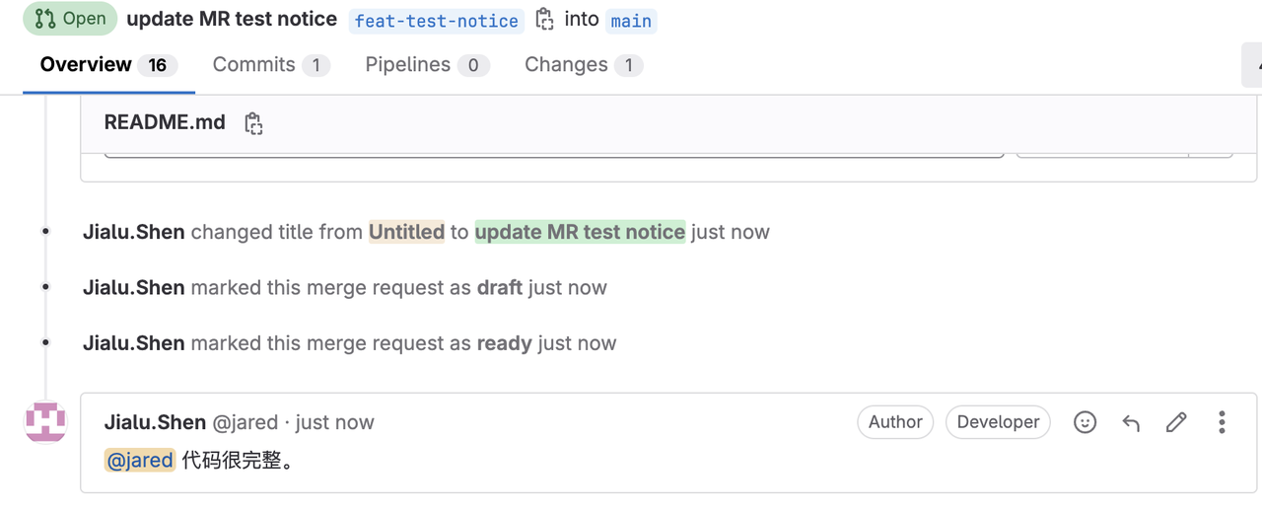Click the Developer role badge
Viewport: 1262px width, 512px height.
coord(998,422)
